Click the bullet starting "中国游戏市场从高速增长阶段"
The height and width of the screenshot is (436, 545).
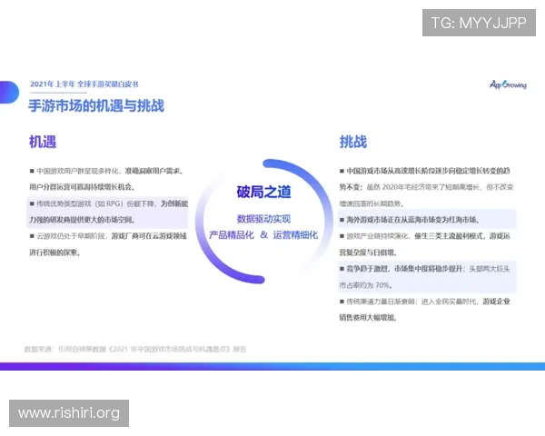pos(426,187)
